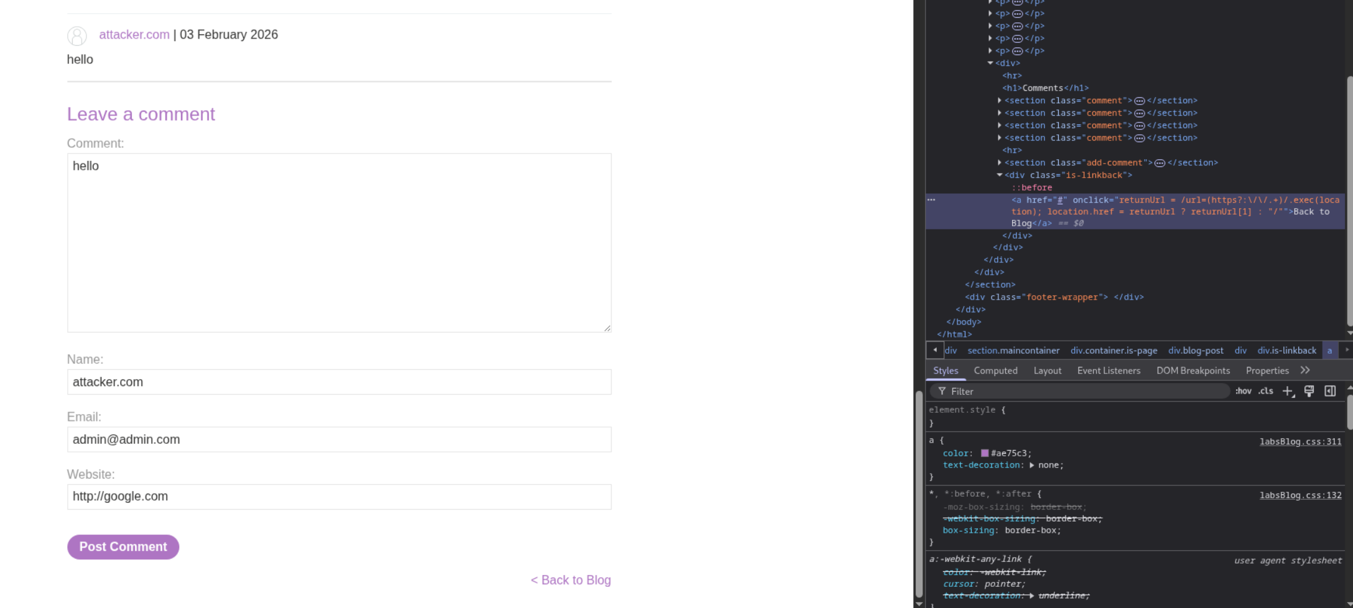Screen dimensions: 1353x608
Task: Toggle the :hov element state button
Action: pyautogui.click(x=1243, y=391)
